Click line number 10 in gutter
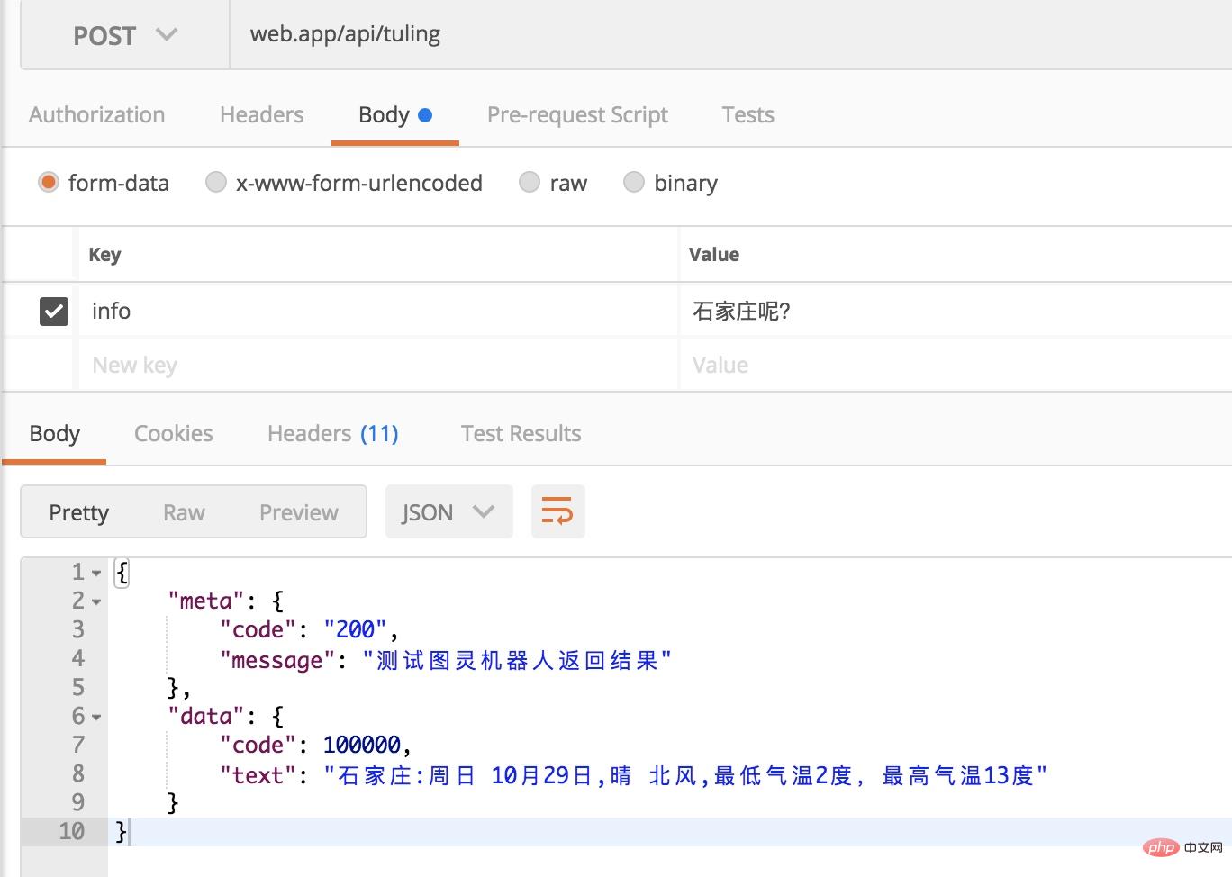The image size is (1232, 877). pos(72,831)
